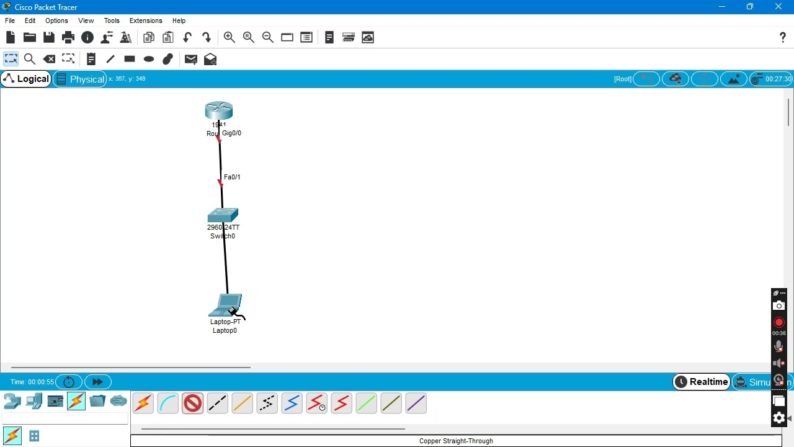This screenshot has width=794, height=447.
Task: Click Fast Forward Time button
Action: click(97, 382)
